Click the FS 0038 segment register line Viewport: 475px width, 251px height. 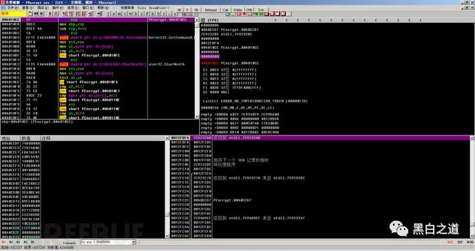[x=232, y=87]
